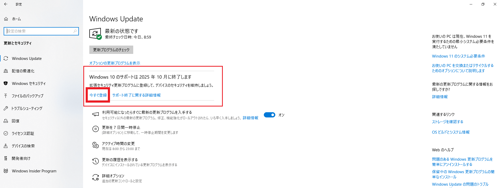Click the pause icon beside 更新を7日間一時停止
Viewport: 501px width, 188px height.
[95, 129]
